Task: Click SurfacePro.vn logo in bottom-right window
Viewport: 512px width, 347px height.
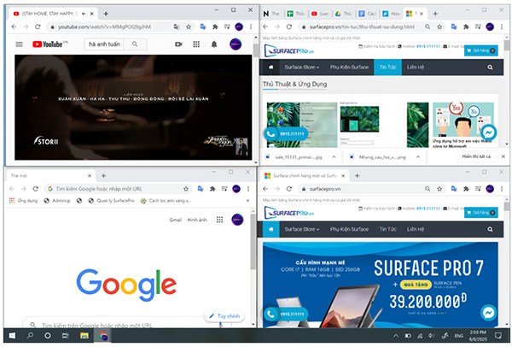Action: (289, 213)
